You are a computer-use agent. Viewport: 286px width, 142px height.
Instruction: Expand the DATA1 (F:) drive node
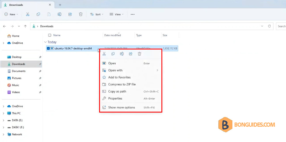[3, 127]
